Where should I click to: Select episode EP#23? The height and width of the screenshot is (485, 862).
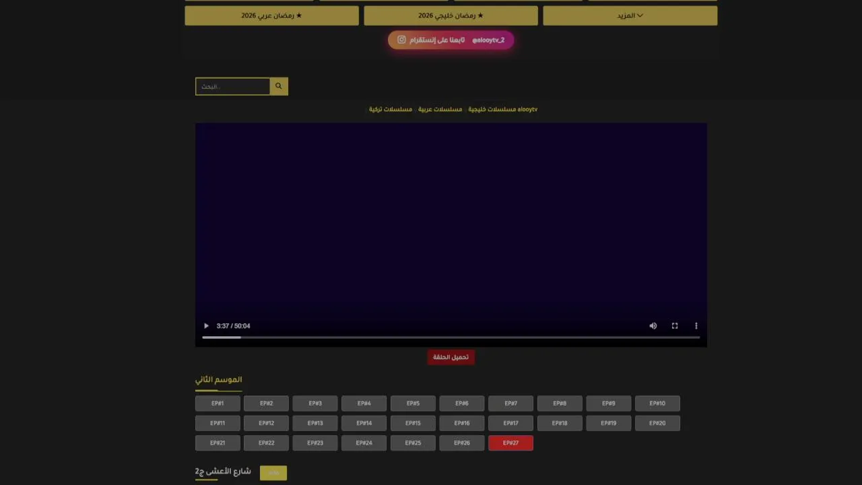point(315,443)
